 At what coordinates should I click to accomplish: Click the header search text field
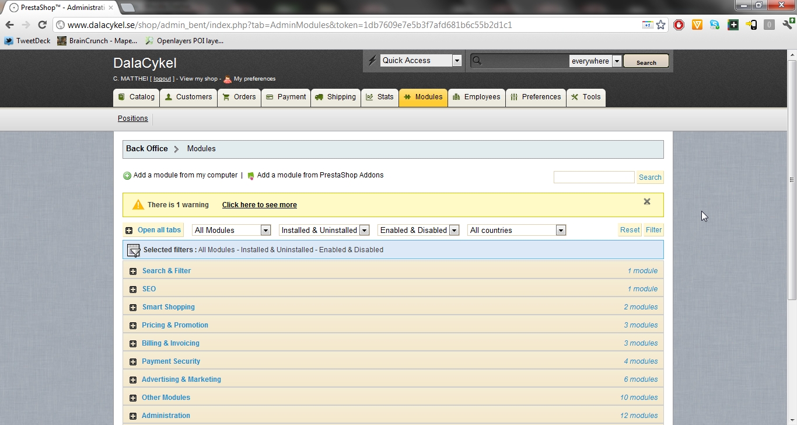(526, 61)
